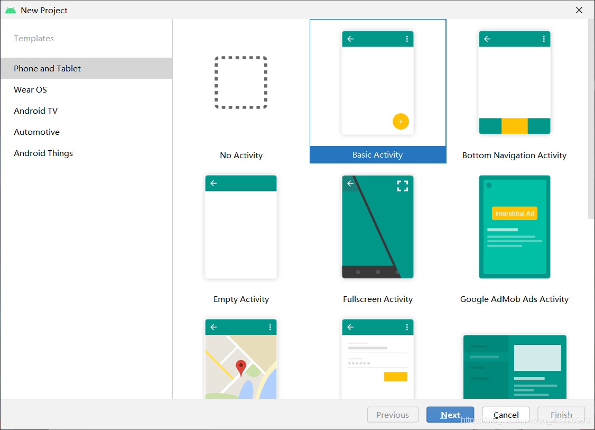Select the master/detail flow template thumbnail
The height and width of the screenshot is (430, 595).
click(515, 367)
